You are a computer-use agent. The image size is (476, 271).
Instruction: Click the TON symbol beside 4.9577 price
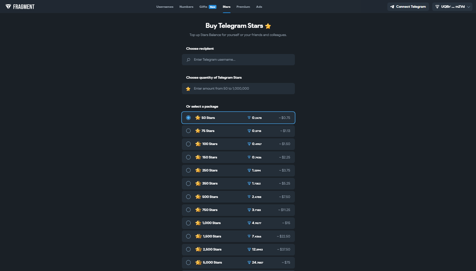click(x=249, y=223)
